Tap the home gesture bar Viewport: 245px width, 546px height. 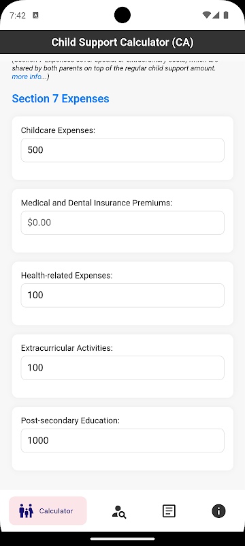pos(122,538)
